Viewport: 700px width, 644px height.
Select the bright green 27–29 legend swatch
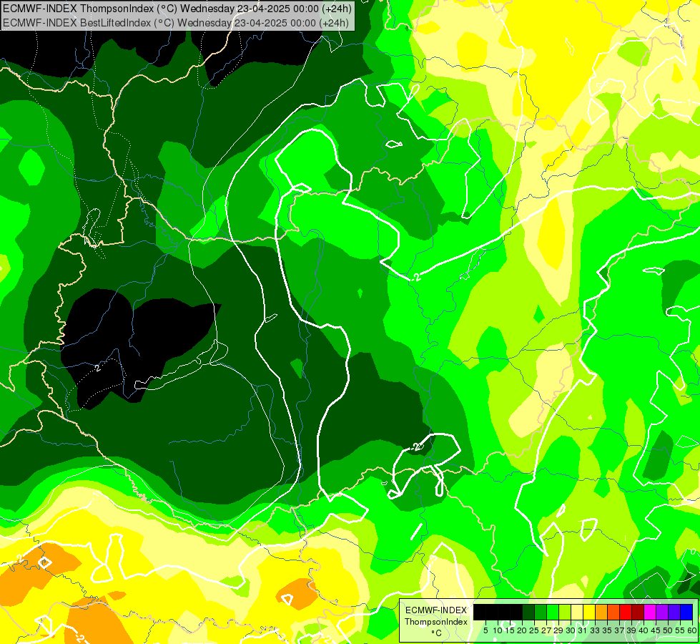point(553,612)
